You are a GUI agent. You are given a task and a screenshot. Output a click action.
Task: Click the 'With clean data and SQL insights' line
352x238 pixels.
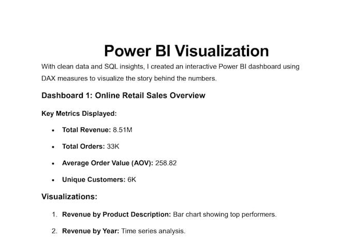[170, 66]
